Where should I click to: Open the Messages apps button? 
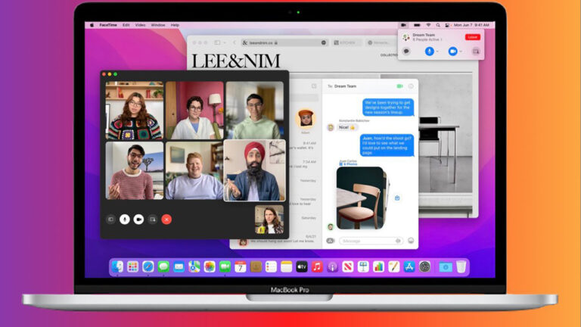click(330, 241)
